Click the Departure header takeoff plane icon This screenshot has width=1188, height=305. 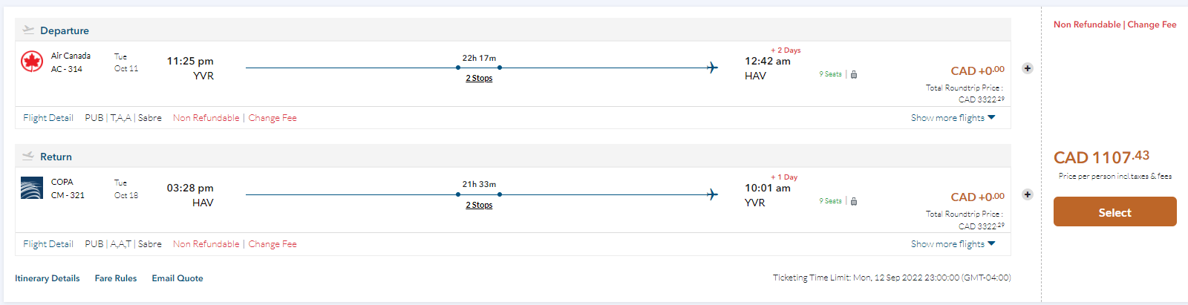tap(28, 30)
